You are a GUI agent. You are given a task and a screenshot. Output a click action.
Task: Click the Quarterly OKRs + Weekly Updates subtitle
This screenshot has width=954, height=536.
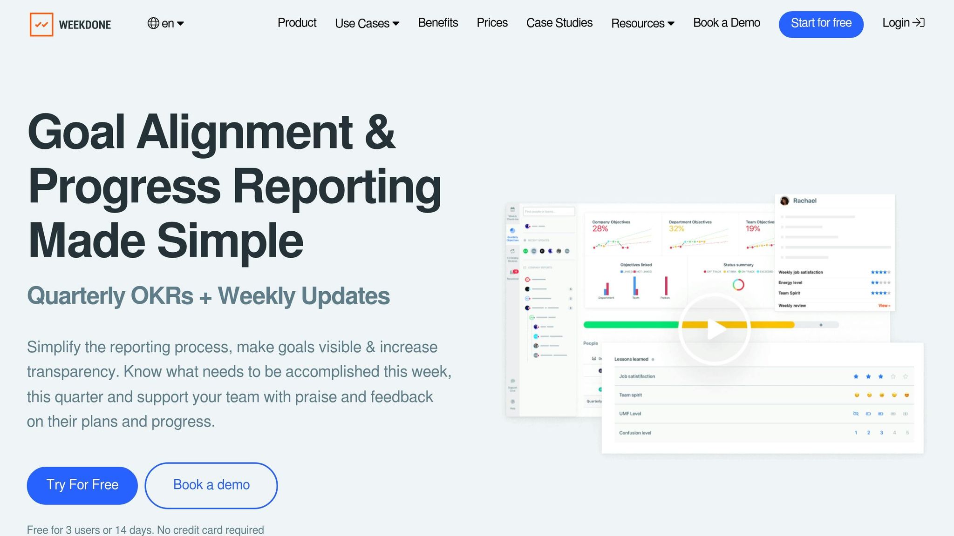coord(208,295)
